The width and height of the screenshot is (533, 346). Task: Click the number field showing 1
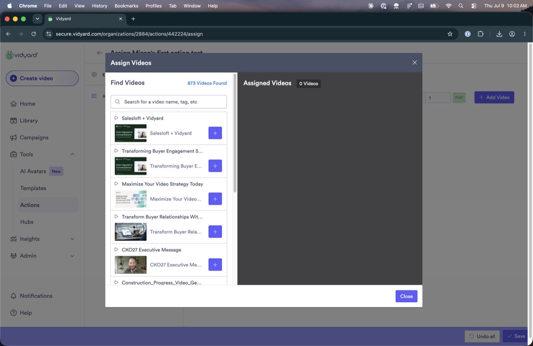point(438,98)
